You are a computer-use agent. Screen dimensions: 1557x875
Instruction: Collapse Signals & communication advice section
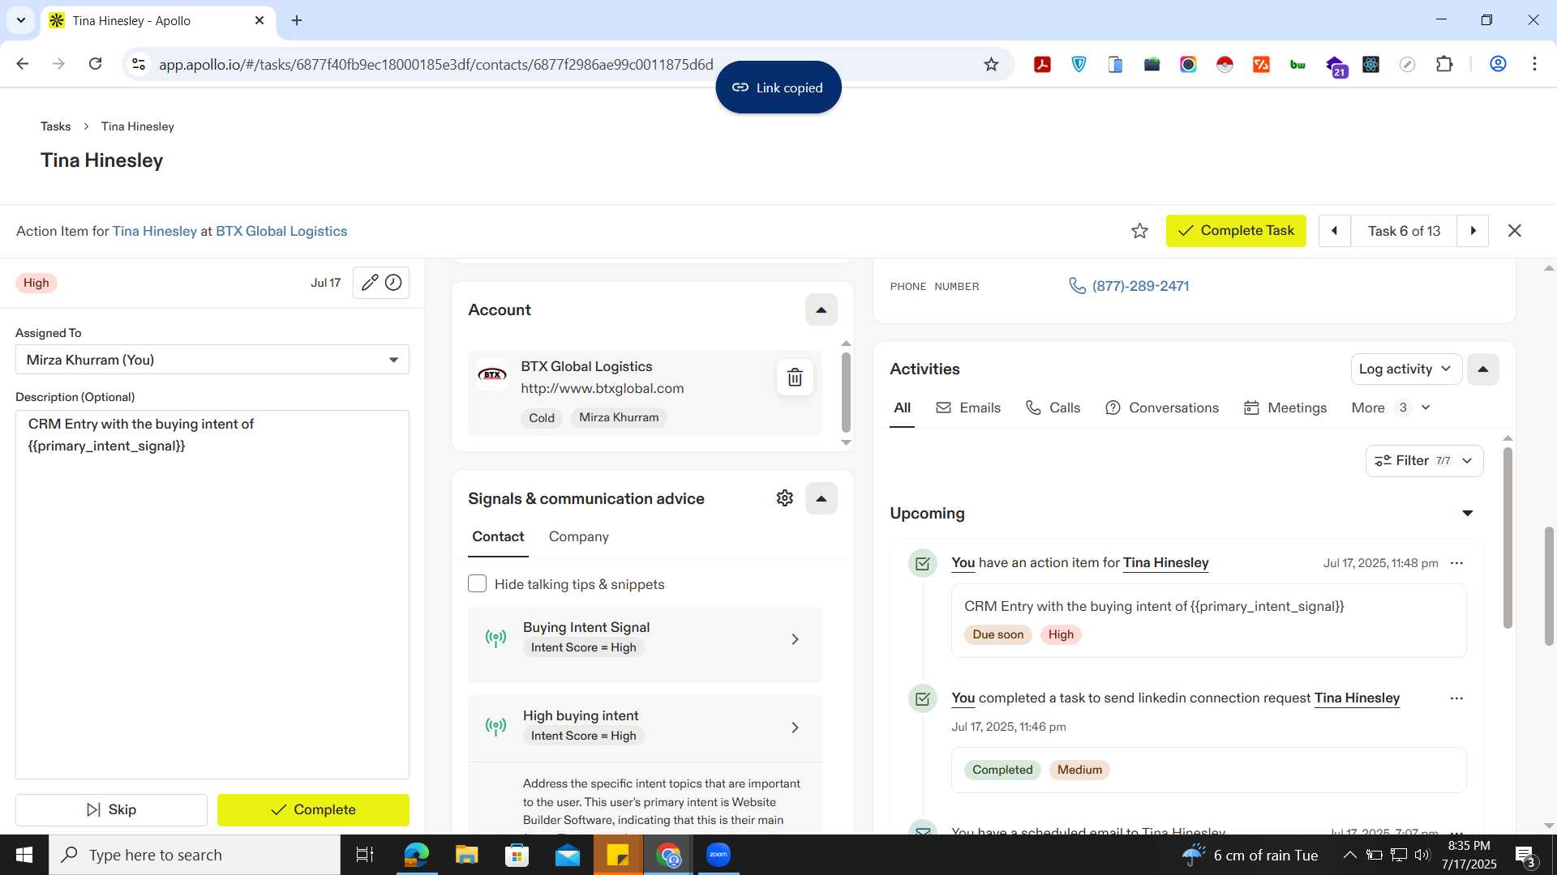click(x=821, y=498)
